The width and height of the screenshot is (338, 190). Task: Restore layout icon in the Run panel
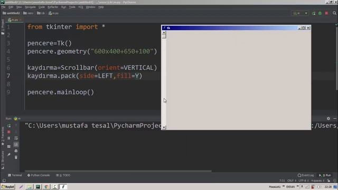click(9, 147)
